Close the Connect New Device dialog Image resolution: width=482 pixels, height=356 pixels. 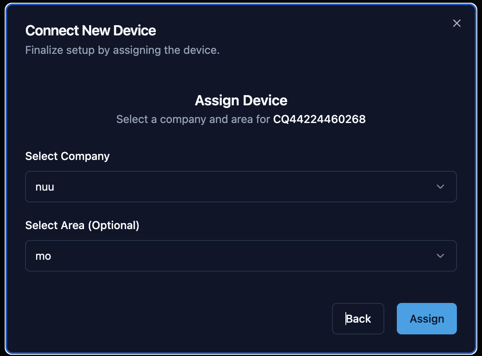click(456, 23)
